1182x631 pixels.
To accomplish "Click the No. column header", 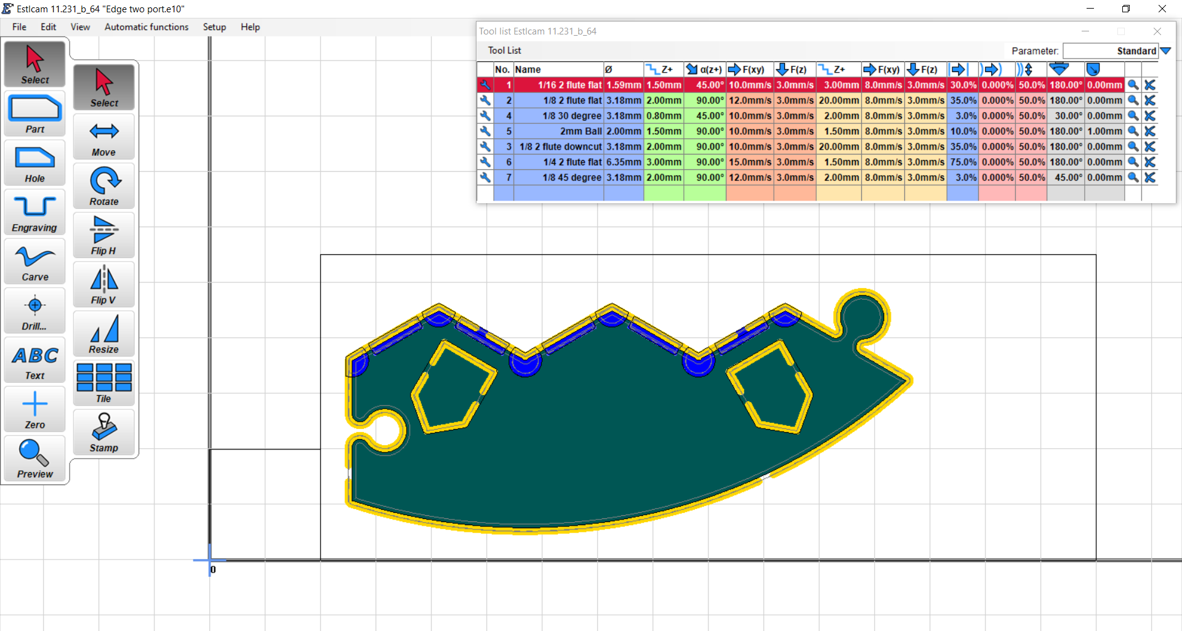I will point(503,70).
